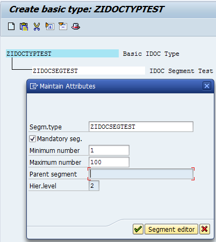Image resolution: width=216 pixels, height=242 pixels.
Task: Close the Maintain Attributes dialog
Action: coord(207,86)
